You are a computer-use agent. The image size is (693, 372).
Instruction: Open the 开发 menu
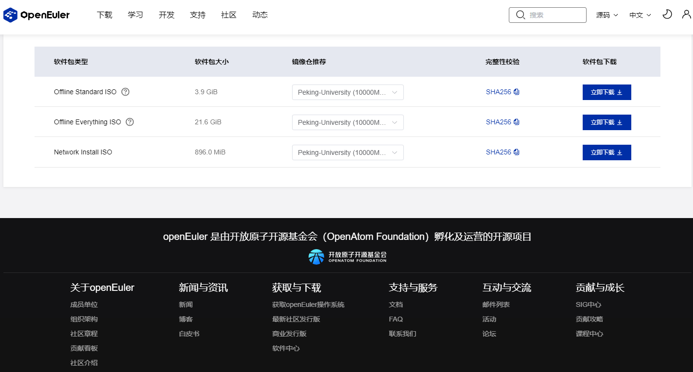pos(167,15)
